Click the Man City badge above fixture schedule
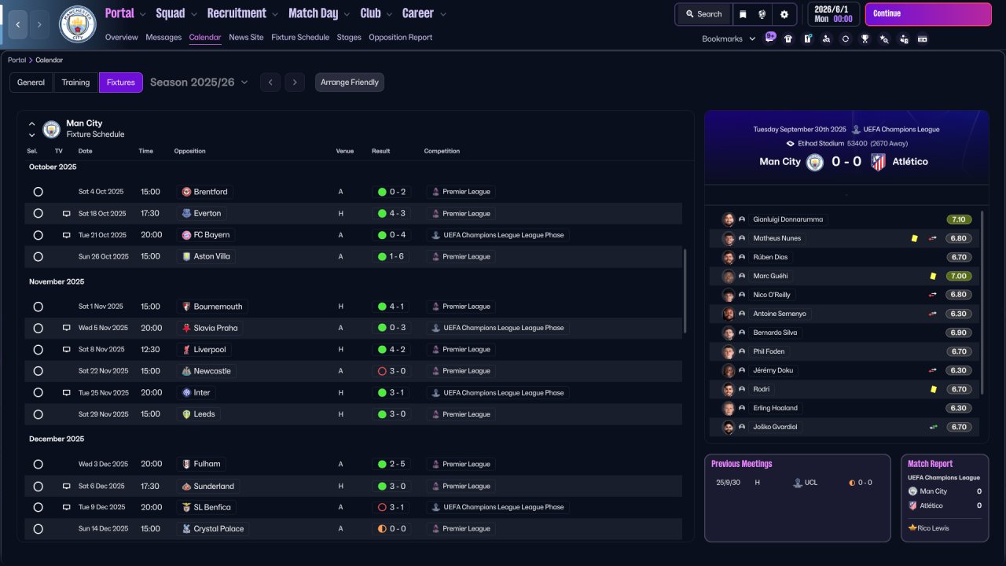1006x566 pixels. [52, 129]
